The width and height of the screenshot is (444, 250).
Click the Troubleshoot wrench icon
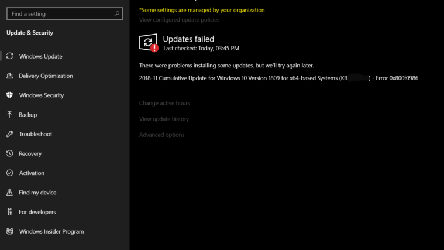pyautogui.click(x=9, y=134)
